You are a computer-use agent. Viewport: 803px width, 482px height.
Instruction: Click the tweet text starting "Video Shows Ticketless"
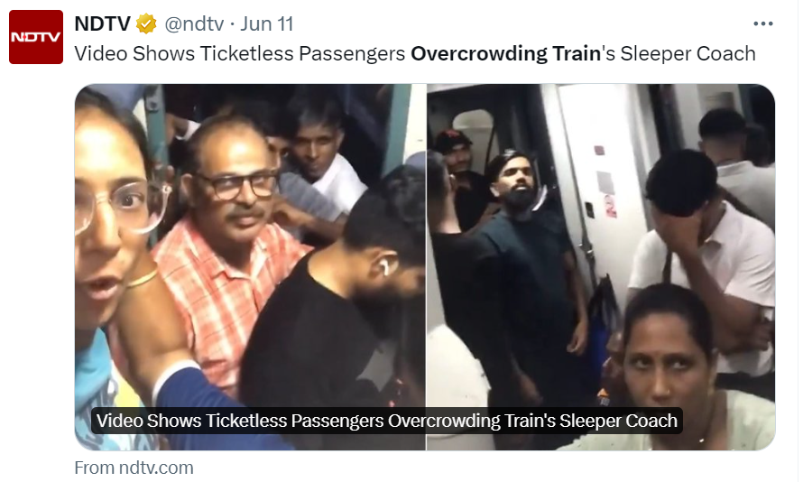pyautogui.click(x=415, y=53)
